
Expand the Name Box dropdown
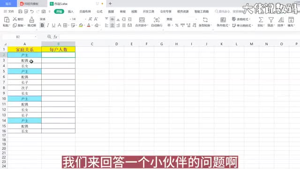click(36, 37)
